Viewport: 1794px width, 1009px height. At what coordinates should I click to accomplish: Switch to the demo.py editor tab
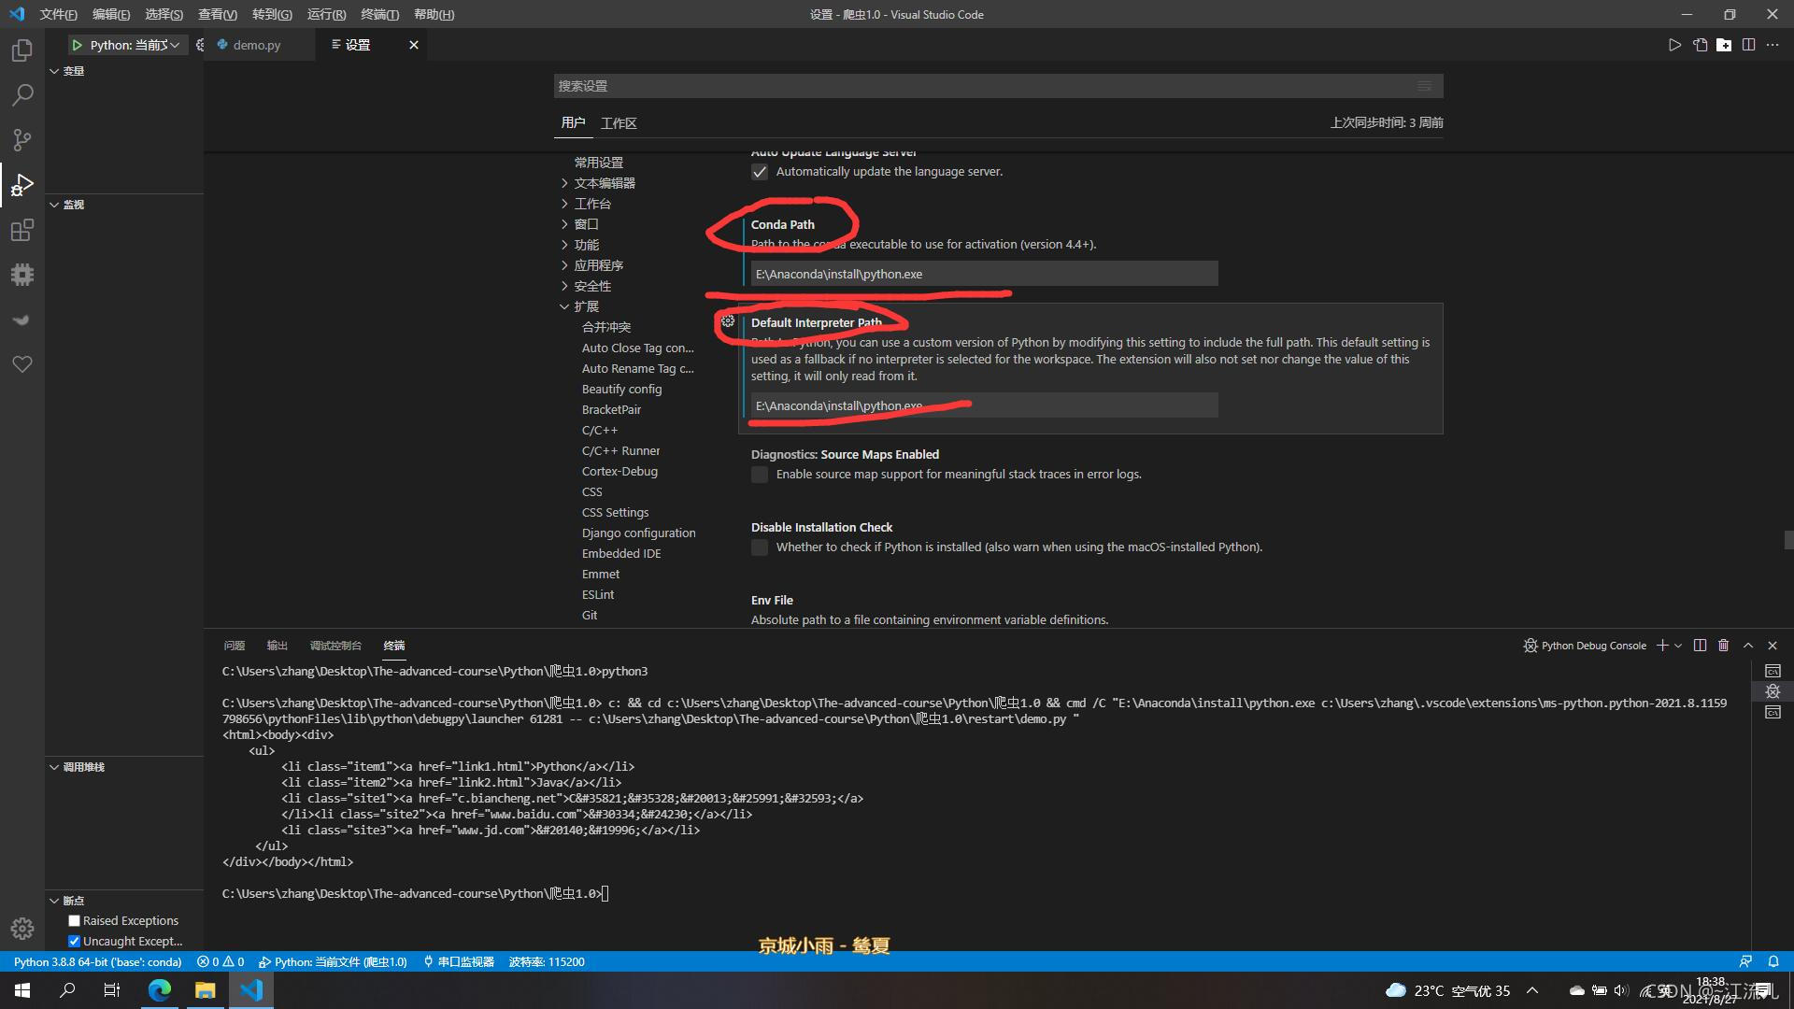point(256,45)
